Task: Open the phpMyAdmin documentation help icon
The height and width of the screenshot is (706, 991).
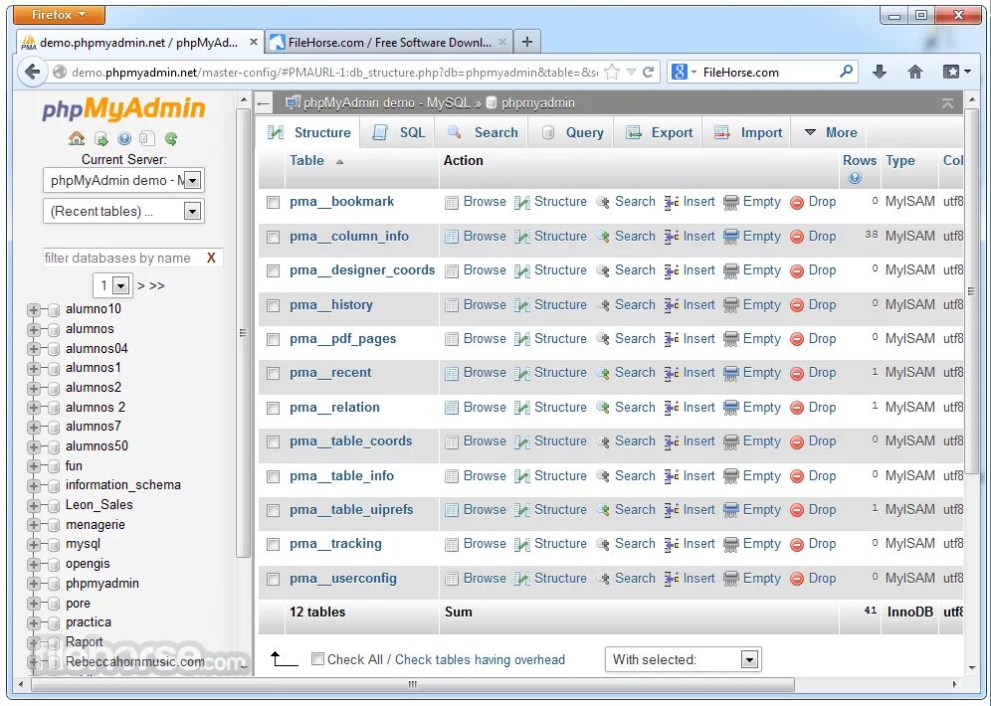Action: (123, 138)
